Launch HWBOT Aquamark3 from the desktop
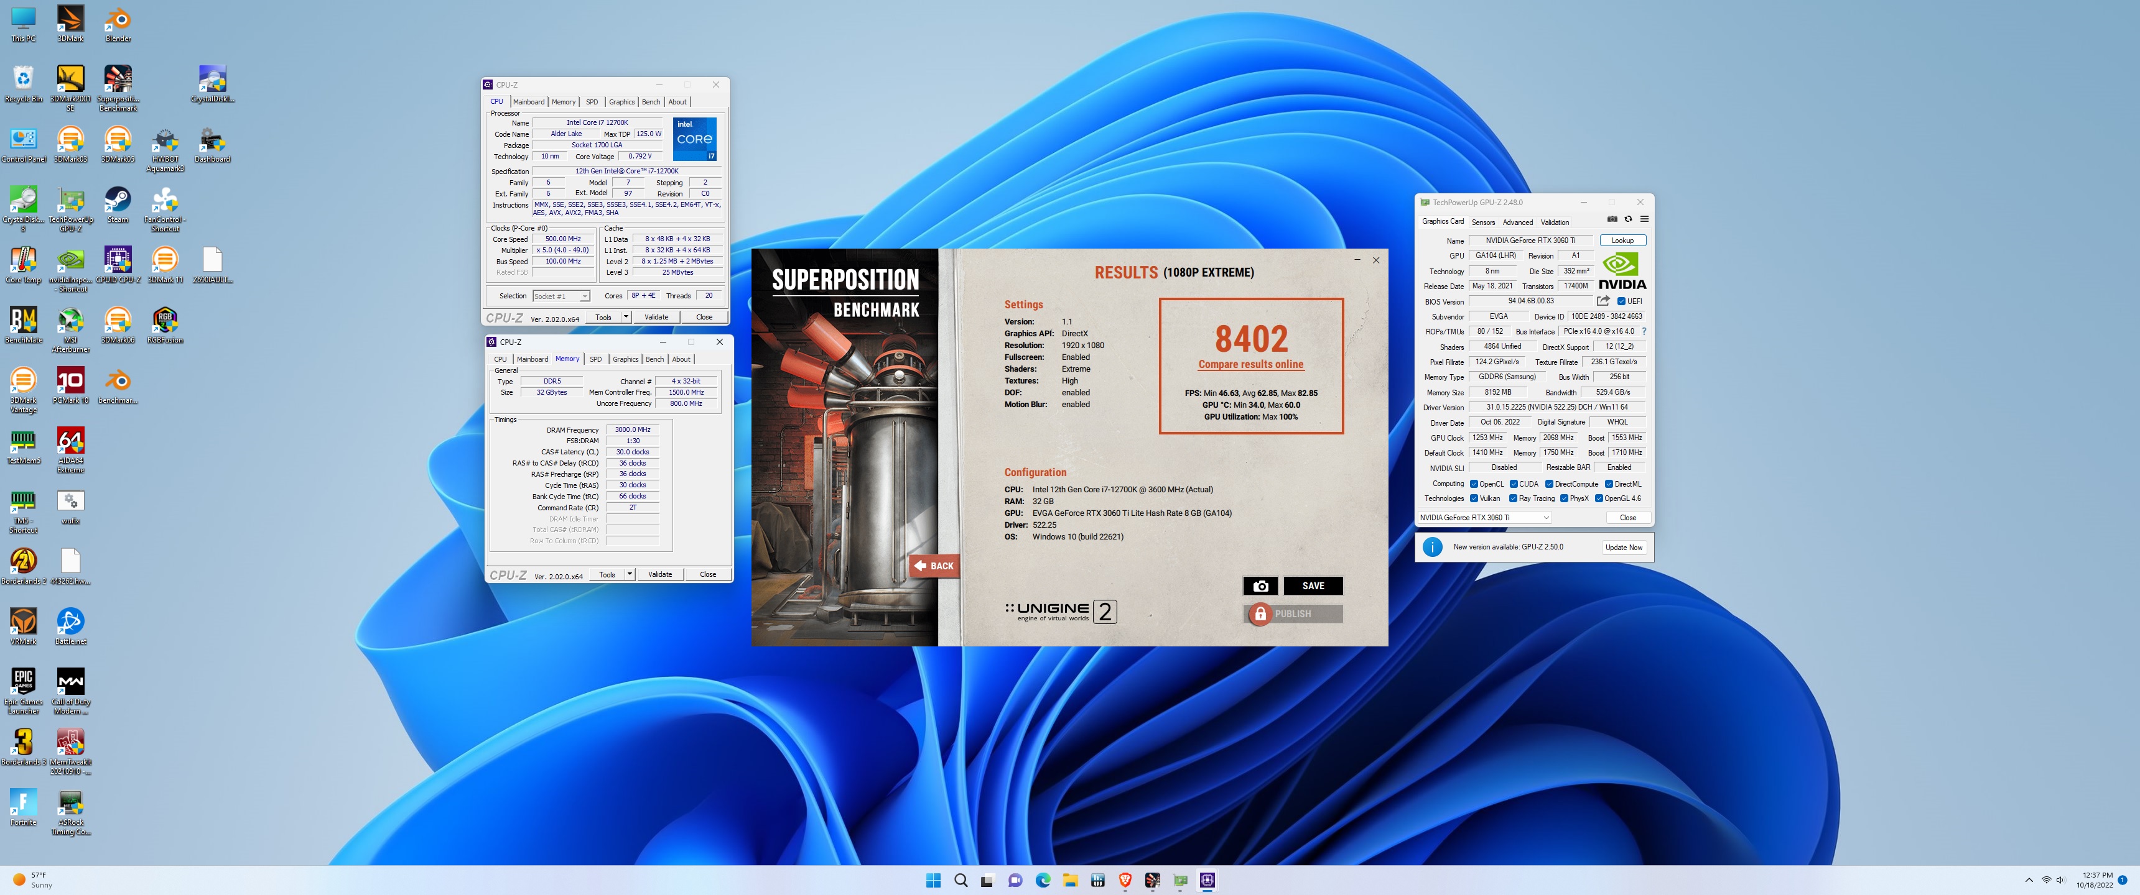2140x895 pixels. pos(165,150)
